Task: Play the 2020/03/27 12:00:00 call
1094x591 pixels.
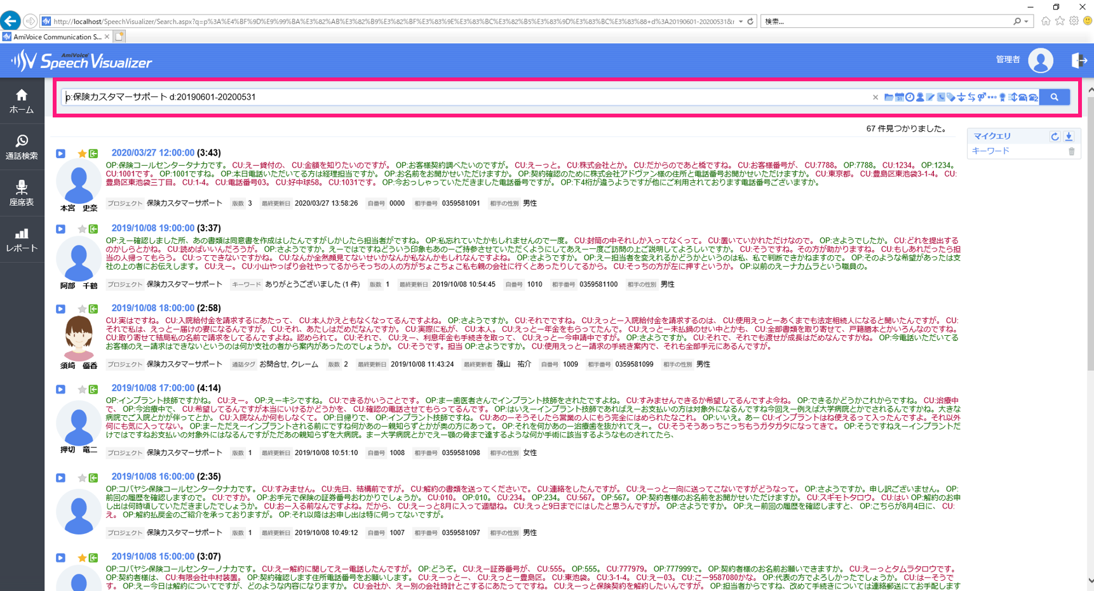Action: (x=60, y=153)
